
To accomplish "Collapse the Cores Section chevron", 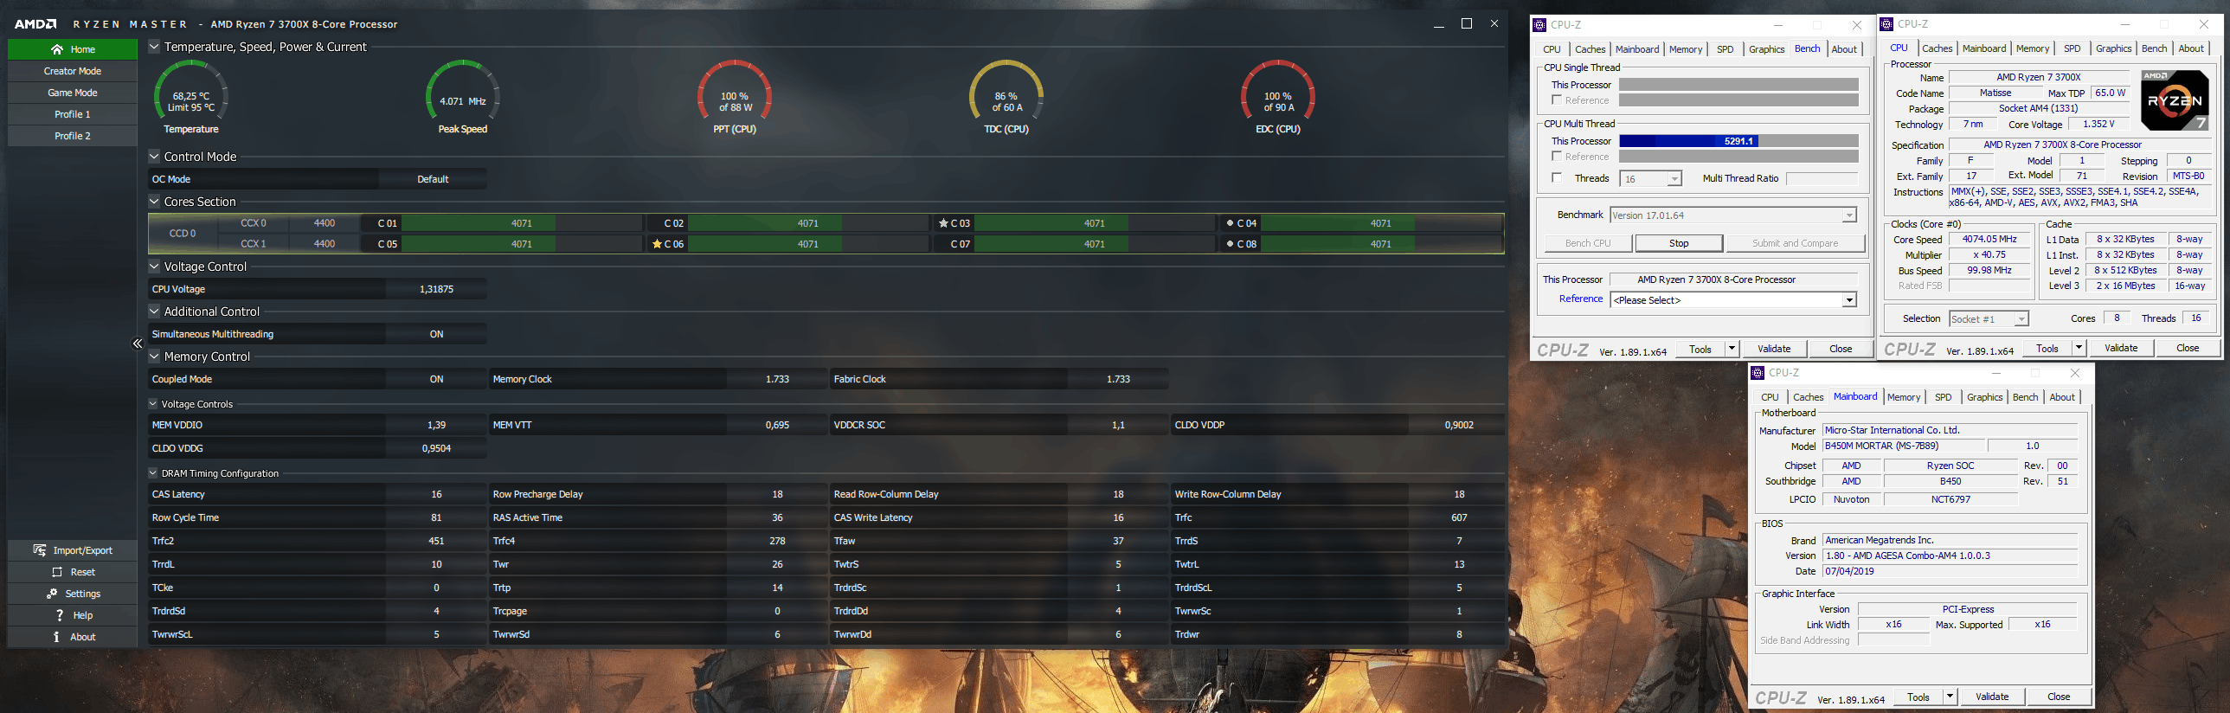I will click(154, 202).
